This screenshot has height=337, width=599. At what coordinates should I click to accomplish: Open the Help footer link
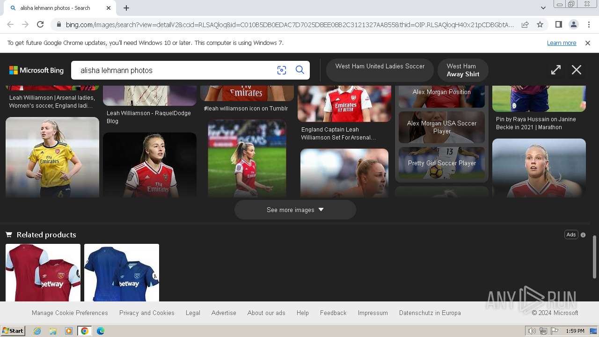[x=303, y=313]
